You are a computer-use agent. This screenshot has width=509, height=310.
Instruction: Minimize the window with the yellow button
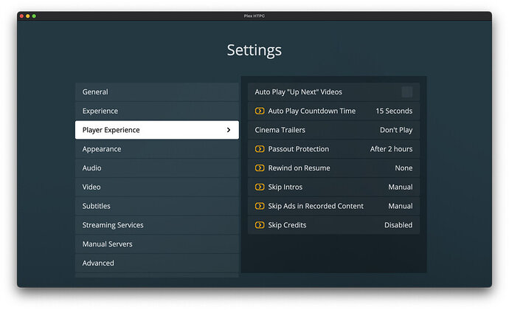(x=28, y=16)
